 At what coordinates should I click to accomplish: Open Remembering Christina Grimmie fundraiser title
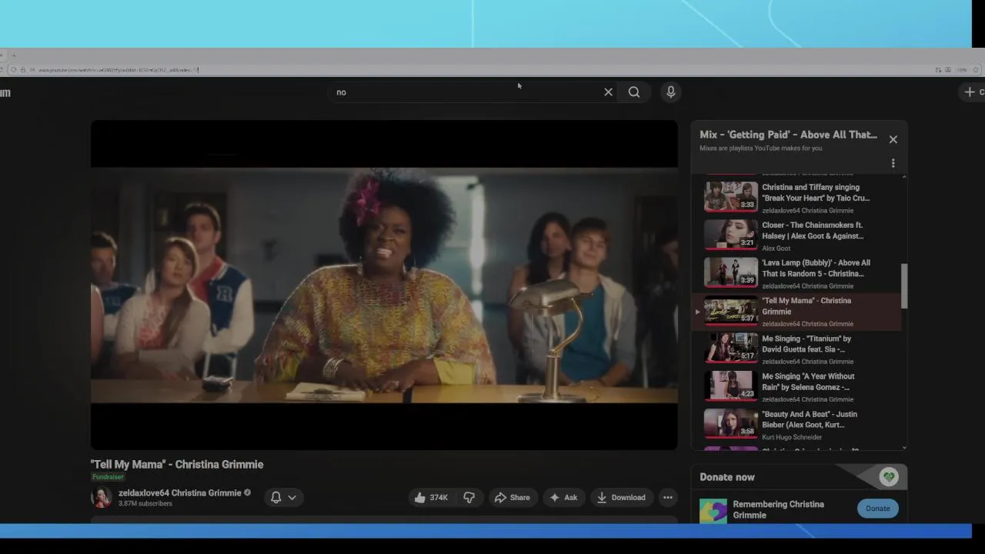coord(778,509)
